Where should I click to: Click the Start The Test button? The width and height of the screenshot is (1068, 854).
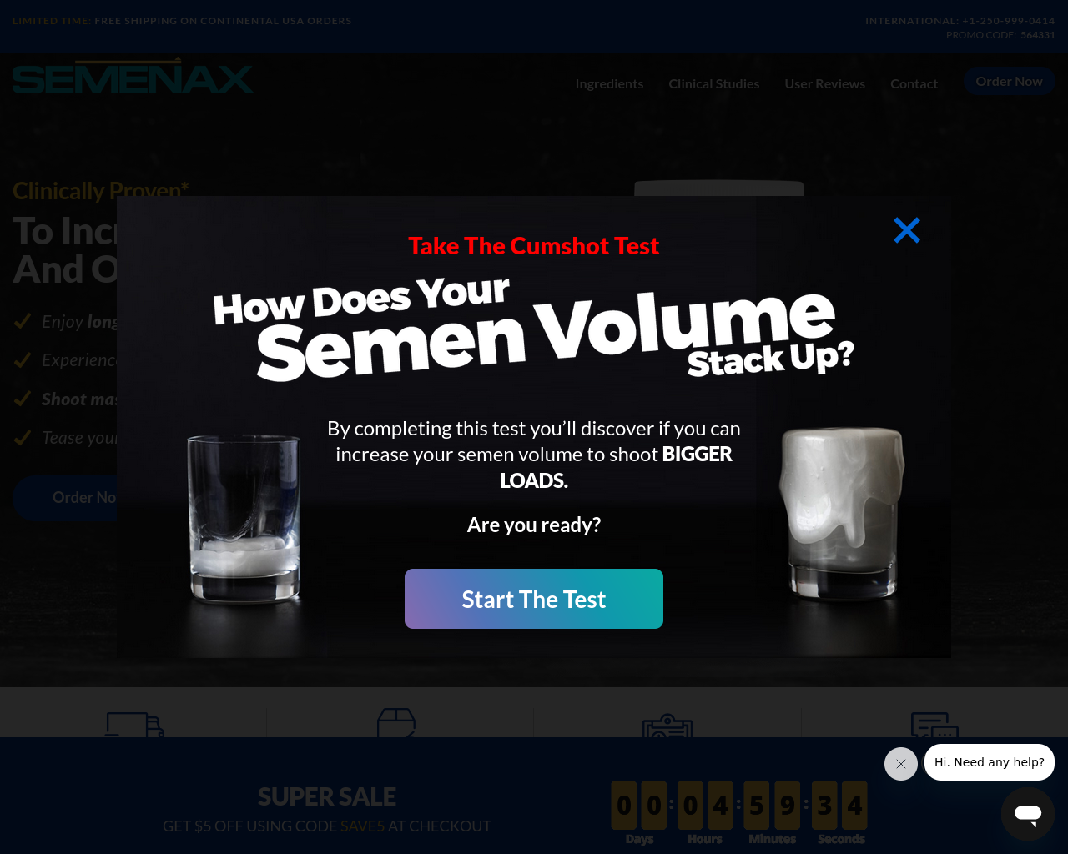[534, 599]
